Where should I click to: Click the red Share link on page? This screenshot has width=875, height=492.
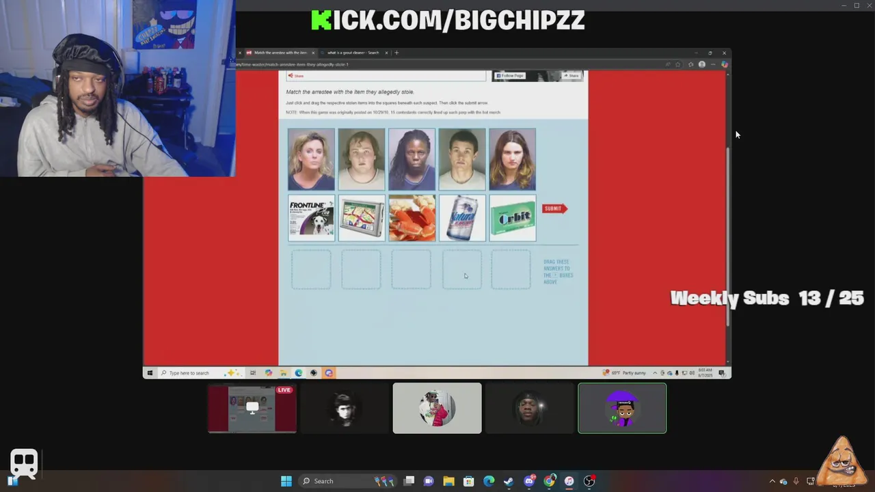(x=296, y=76)
